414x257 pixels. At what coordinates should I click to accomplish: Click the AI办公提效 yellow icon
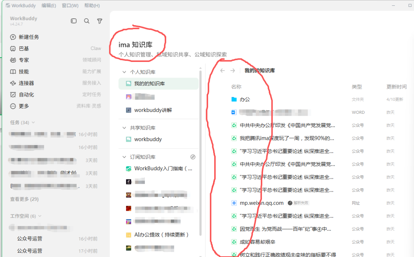coord(128,235)
